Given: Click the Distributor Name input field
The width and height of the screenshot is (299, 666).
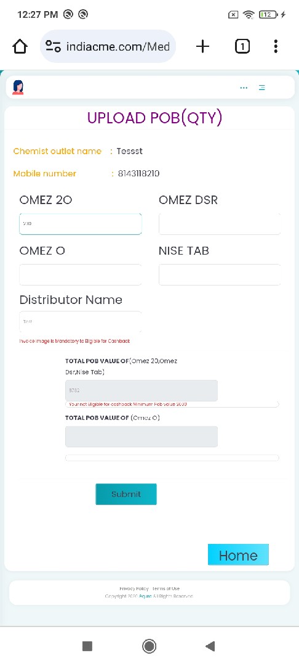Looking at the screenshot, I should (x=81, y=321).
